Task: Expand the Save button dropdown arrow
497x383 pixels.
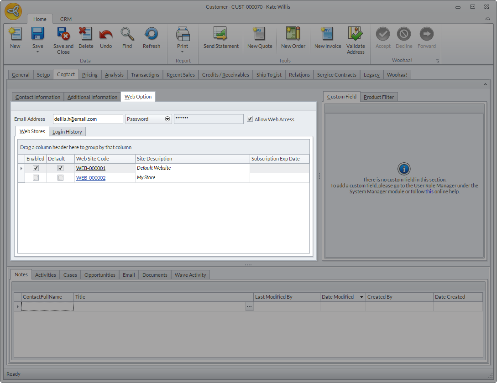Action: [37, 52]
